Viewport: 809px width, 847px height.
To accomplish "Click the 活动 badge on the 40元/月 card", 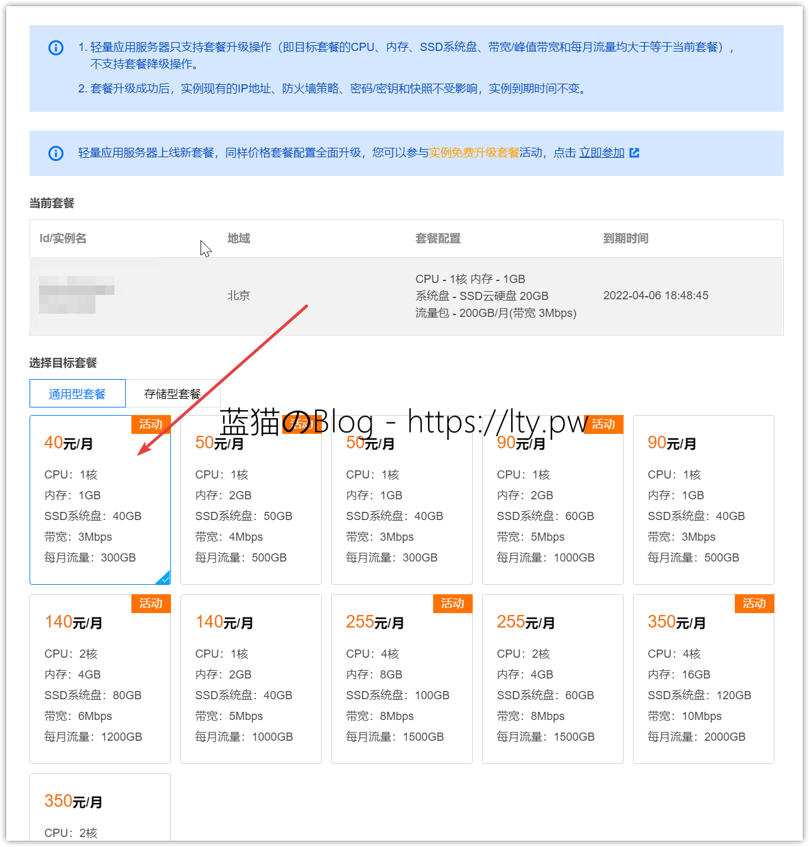I will tap(151, 424).
